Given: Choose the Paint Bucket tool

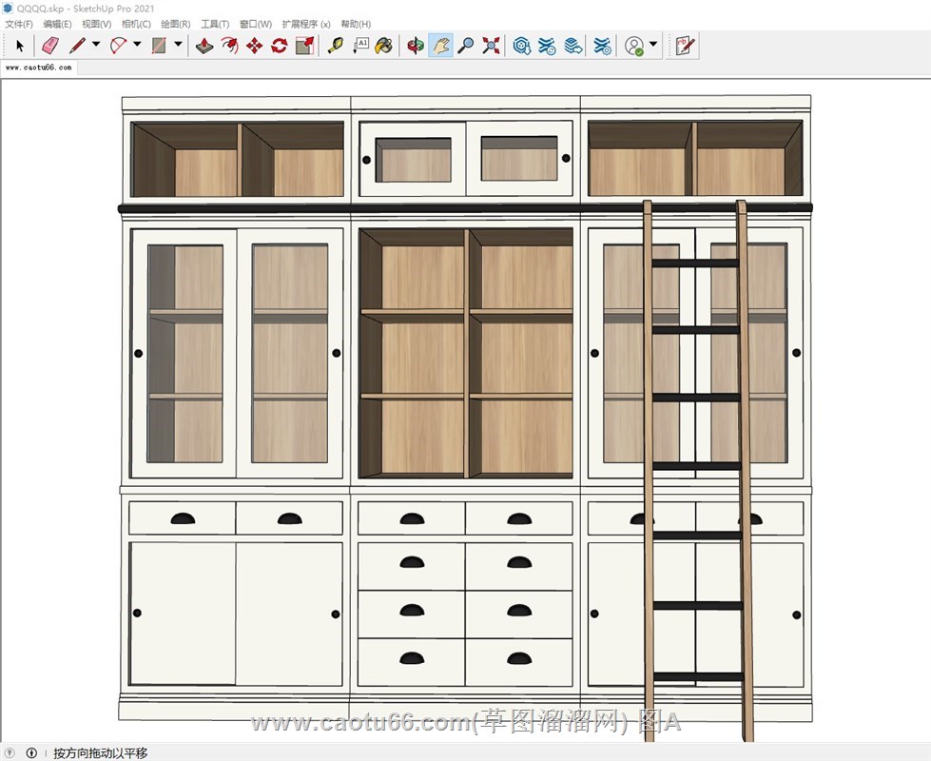Looking at the screenshot, I should tap(383, 45).
